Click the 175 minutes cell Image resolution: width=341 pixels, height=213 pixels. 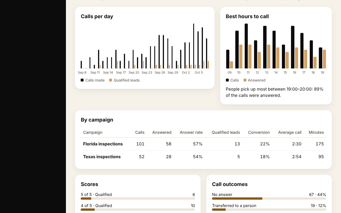320,144
